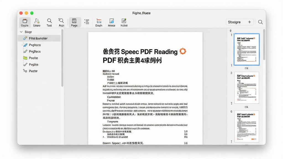Click the Prgfecs pen icon
Image resolution: width=283 pixels, height=159 pixels.
25,51
